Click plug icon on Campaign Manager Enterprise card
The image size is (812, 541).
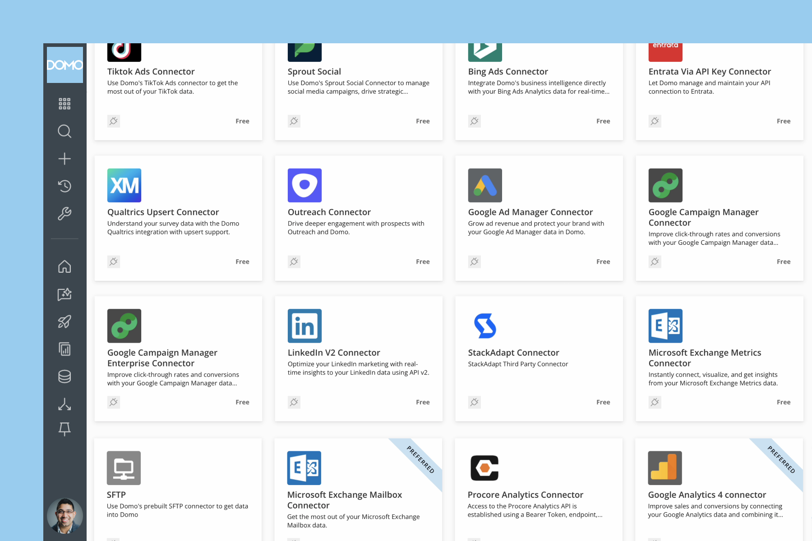coord(114,402)
